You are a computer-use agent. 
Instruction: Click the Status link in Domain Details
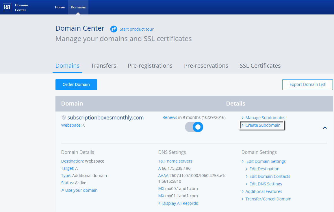[x=67, y=183]
